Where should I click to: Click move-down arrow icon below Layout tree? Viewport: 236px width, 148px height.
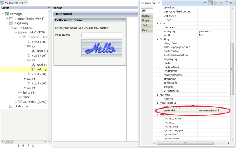28,145
